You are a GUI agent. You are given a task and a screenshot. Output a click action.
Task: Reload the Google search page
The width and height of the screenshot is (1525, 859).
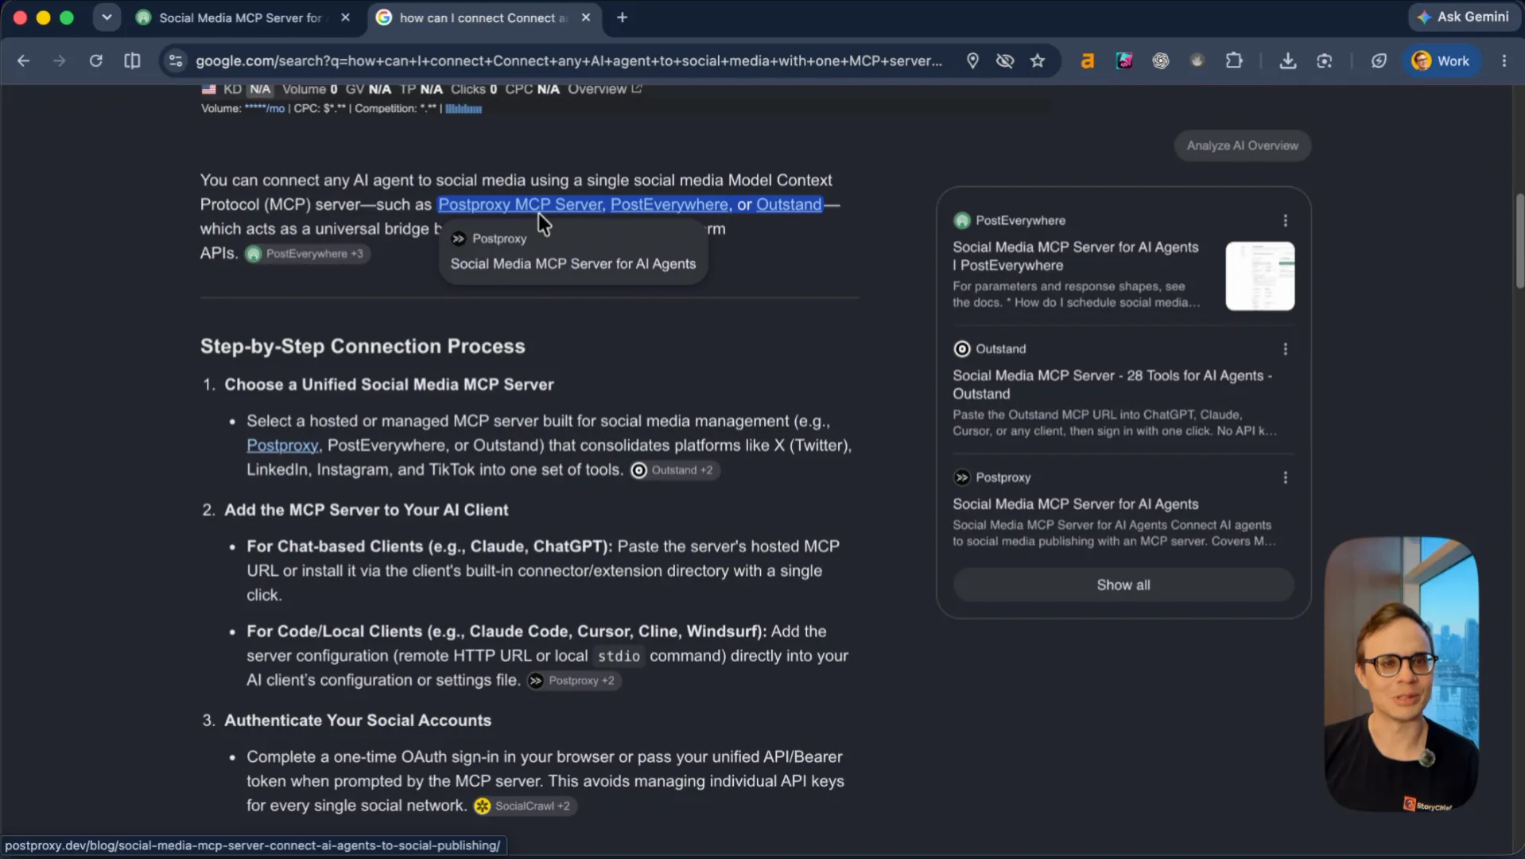tap(96, 61)
